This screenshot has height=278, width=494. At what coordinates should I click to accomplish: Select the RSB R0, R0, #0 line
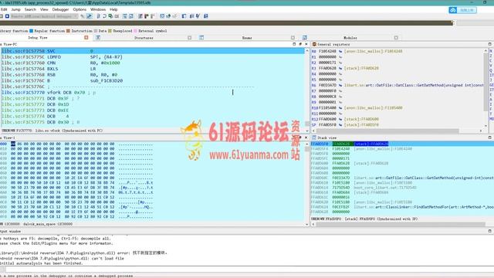click(x=152, y=75)
